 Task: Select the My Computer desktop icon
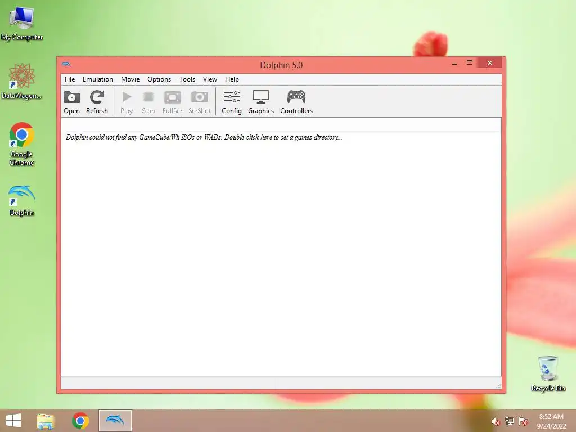point(22,24)
